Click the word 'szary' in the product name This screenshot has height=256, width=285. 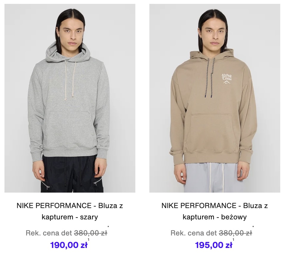[89, 217]
